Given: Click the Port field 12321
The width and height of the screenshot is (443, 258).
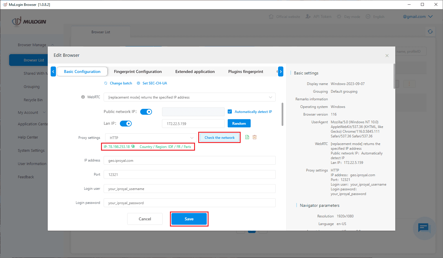Looking at the screenshot, I should 190,174.
